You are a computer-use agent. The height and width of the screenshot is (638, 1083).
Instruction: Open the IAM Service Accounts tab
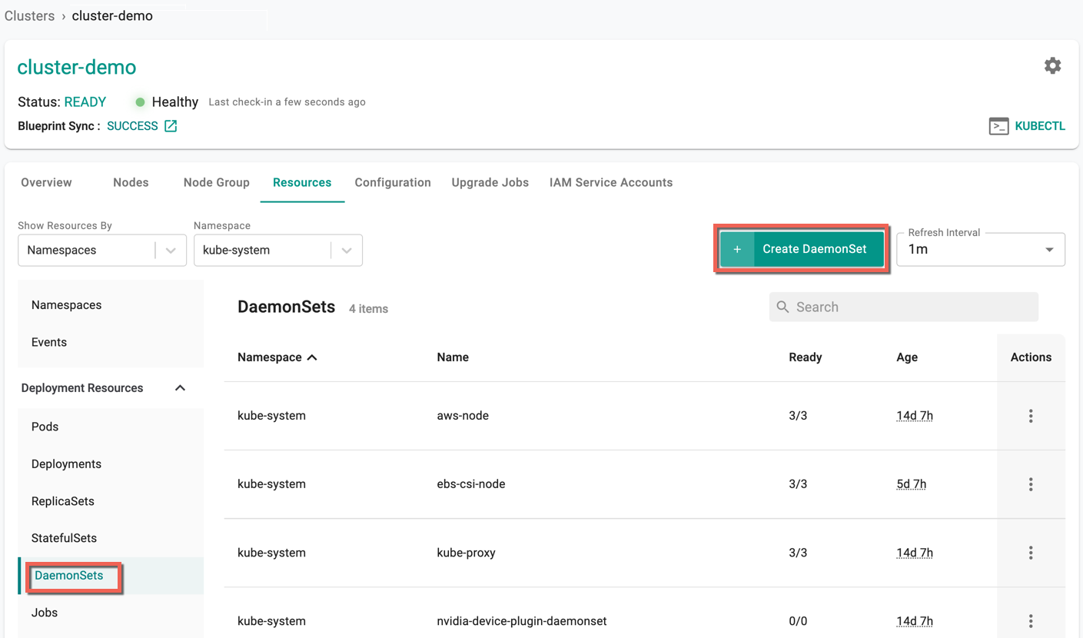click(611, 182)
